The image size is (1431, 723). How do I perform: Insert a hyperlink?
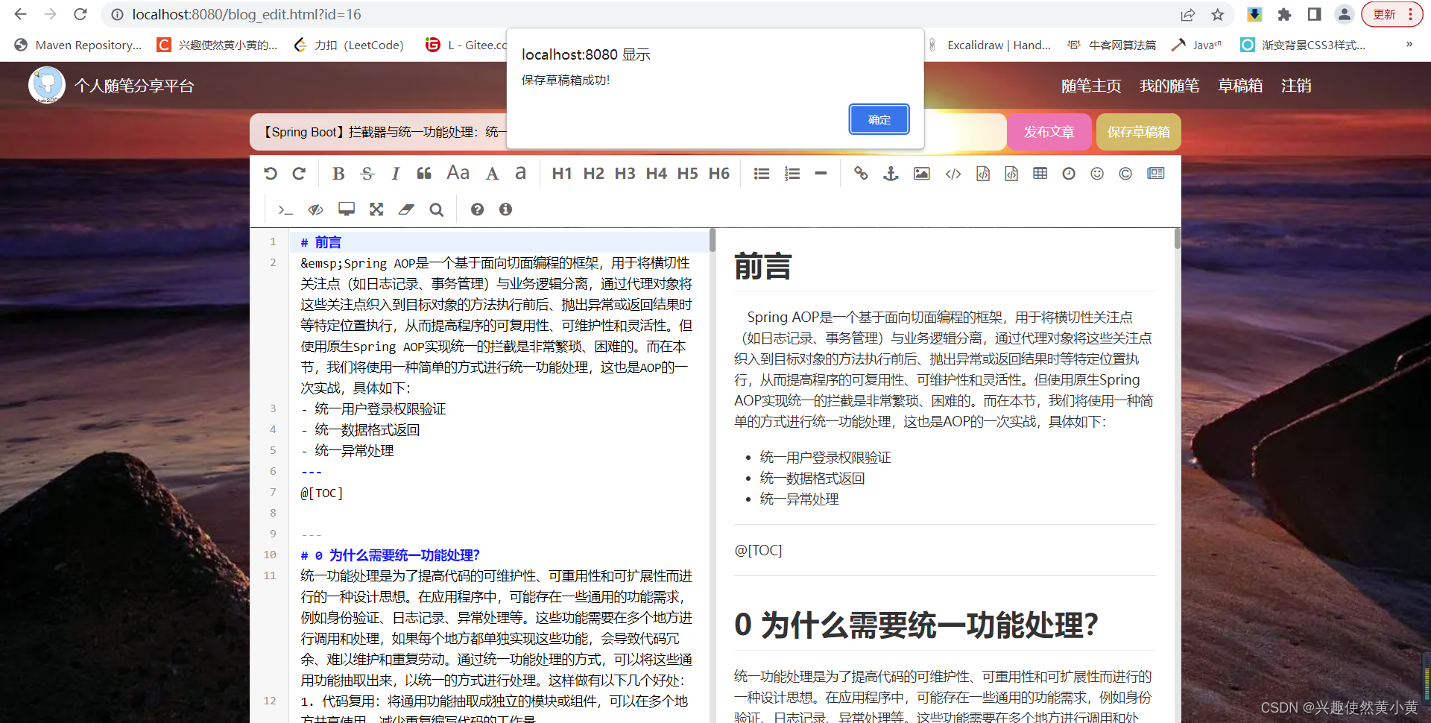(861, 174)
